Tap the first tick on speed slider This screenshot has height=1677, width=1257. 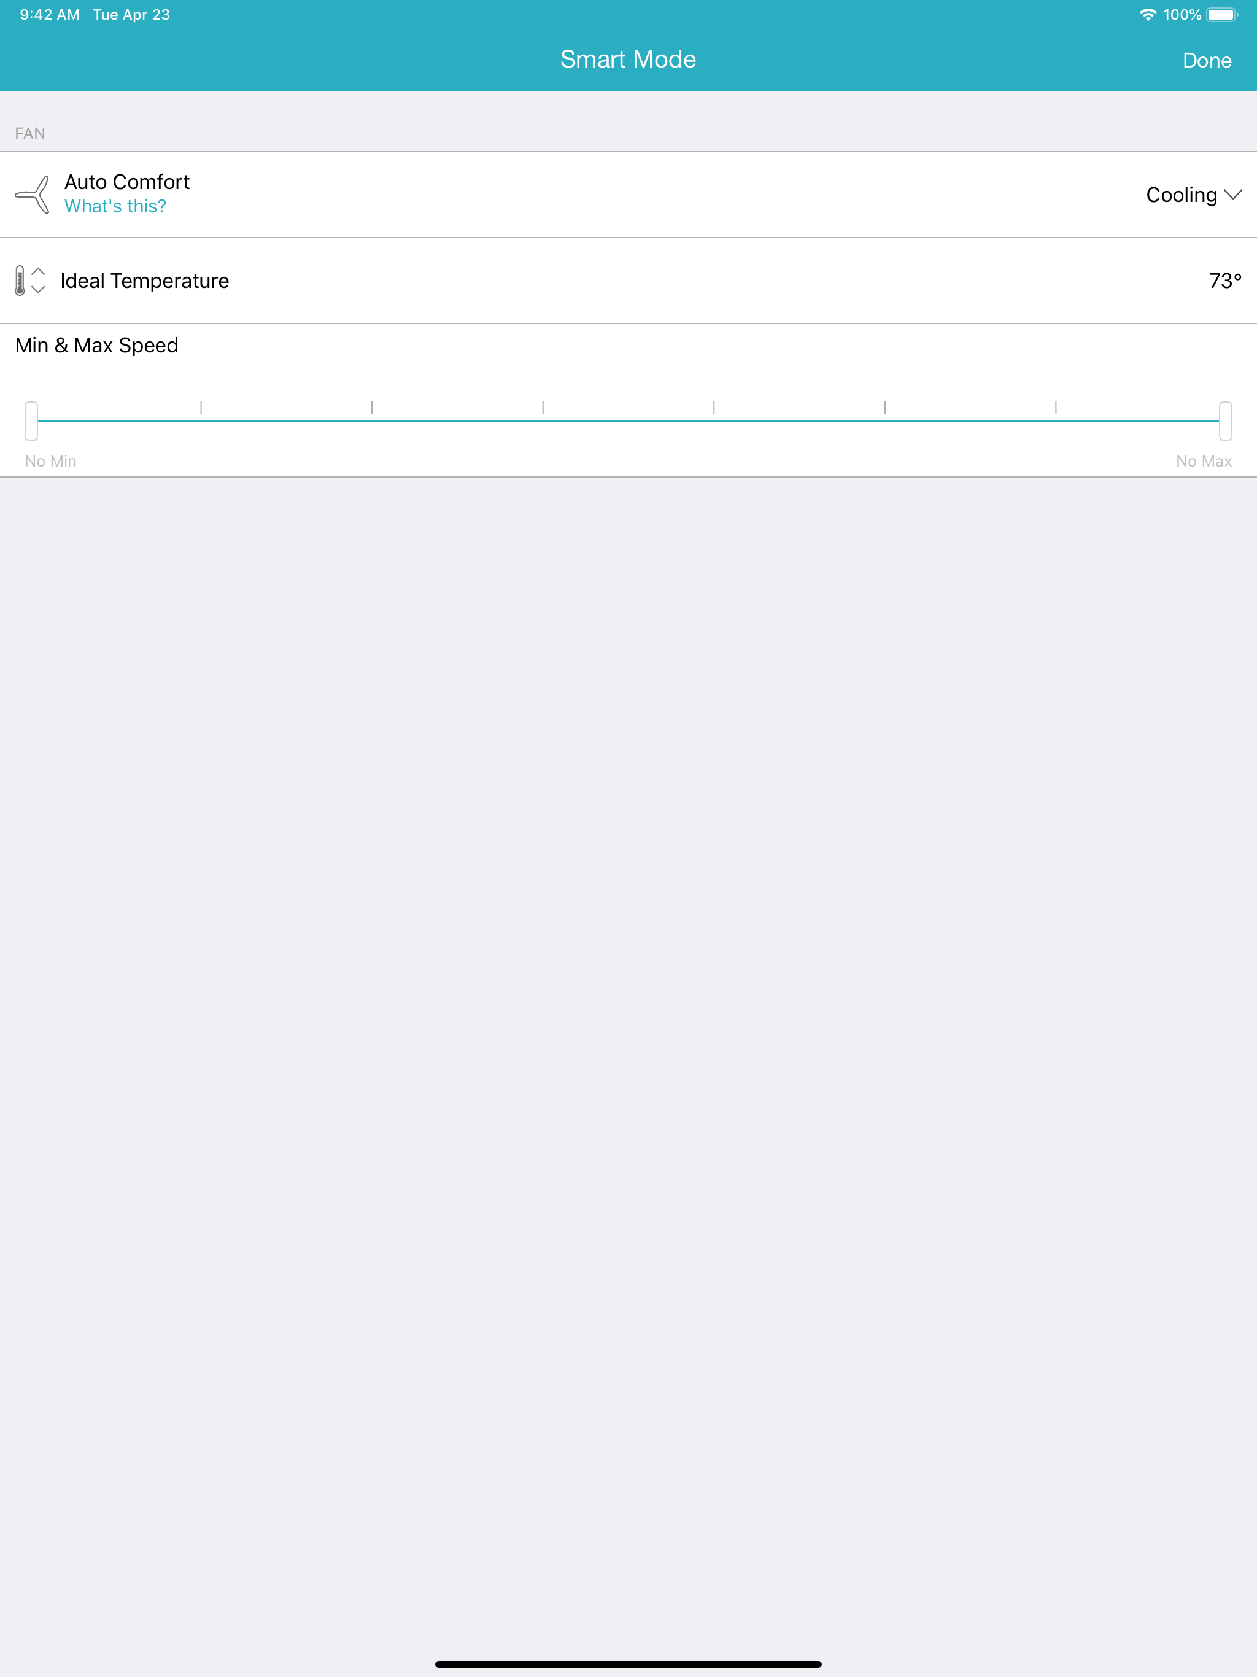(201, 408)
